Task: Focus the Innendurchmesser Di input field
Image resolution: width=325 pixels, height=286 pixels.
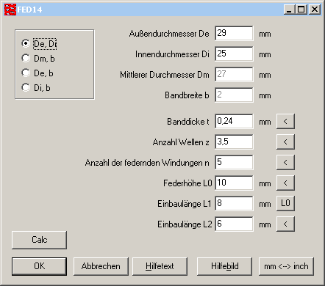Action: click(x=234, y=54)
